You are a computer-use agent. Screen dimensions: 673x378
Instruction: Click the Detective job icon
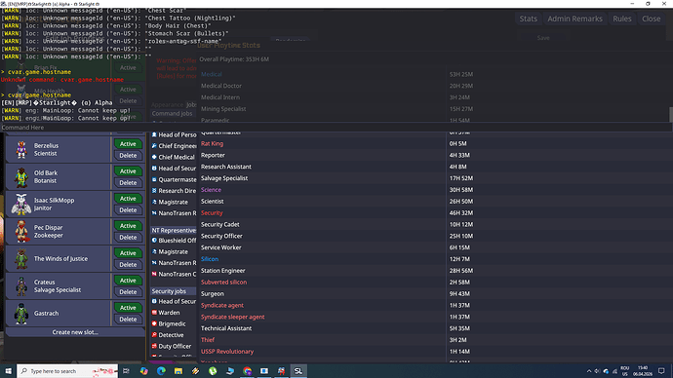(x=154, y=335)
